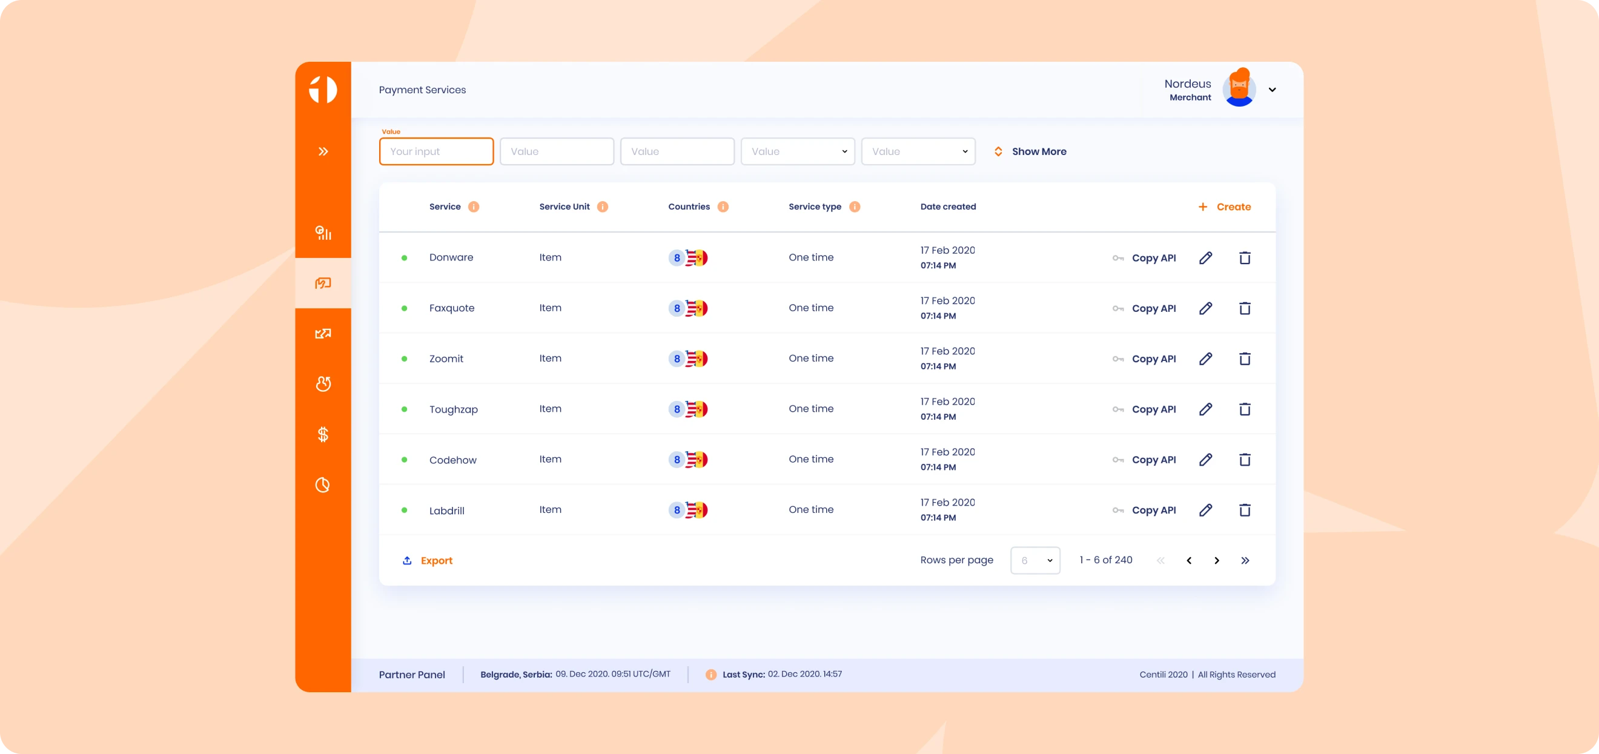The image size is (1599, 754).
Task: Open the Rows per page dropdown
Action: point(1035,560)
